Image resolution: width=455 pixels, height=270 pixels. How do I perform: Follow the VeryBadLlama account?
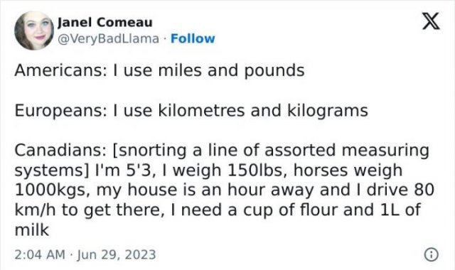[193, 38]
